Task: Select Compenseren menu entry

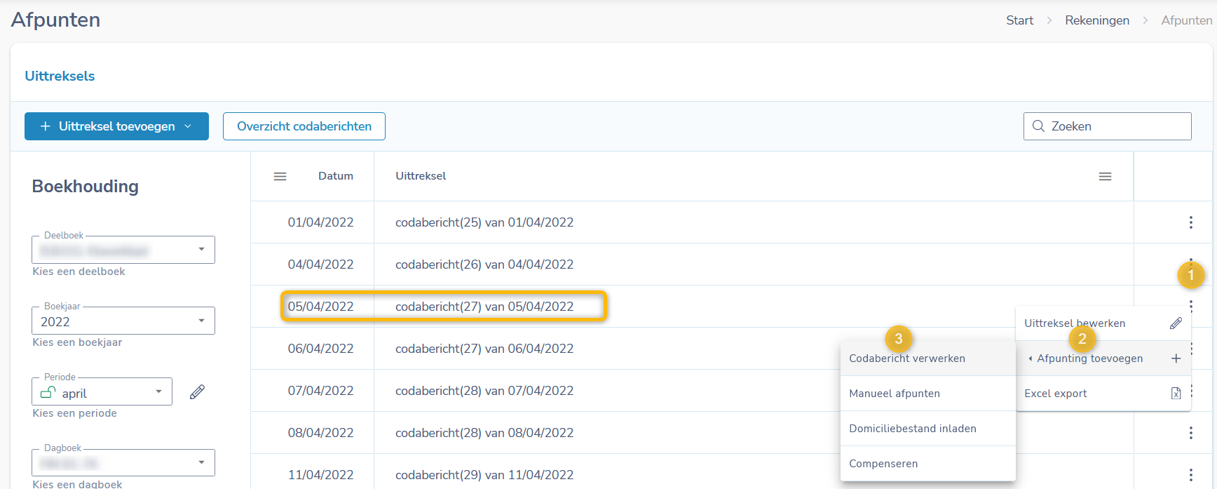Action: 927,464
